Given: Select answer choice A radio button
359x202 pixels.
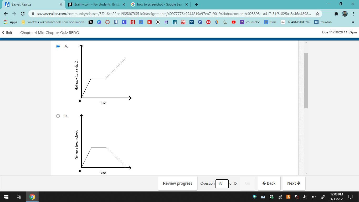Looking at the screenshot, I should coord(58,46).
